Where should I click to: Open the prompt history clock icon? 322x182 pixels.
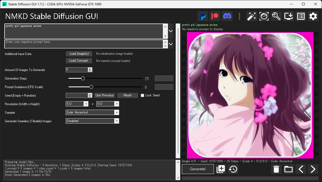coord(233,169)
